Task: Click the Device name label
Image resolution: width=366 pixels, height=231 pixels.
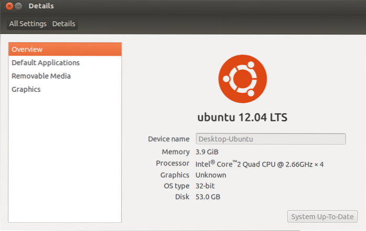Action: click(x=168, y=139)
